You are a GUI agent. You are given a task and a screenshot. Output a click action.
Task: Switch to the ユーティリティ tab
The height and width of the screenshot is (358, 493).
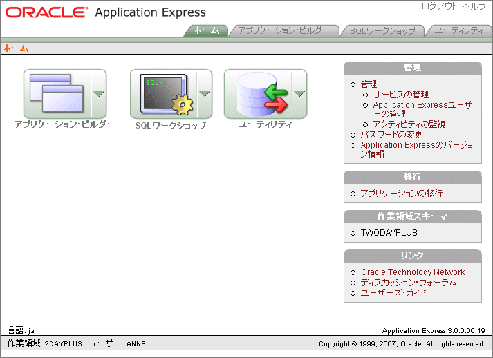(459, 31)
